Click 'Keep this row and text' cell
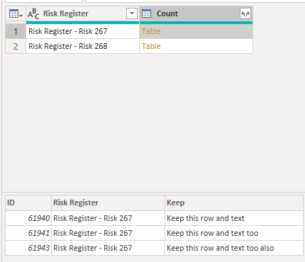This screenshot has width=305, height=262. (234, 218)
